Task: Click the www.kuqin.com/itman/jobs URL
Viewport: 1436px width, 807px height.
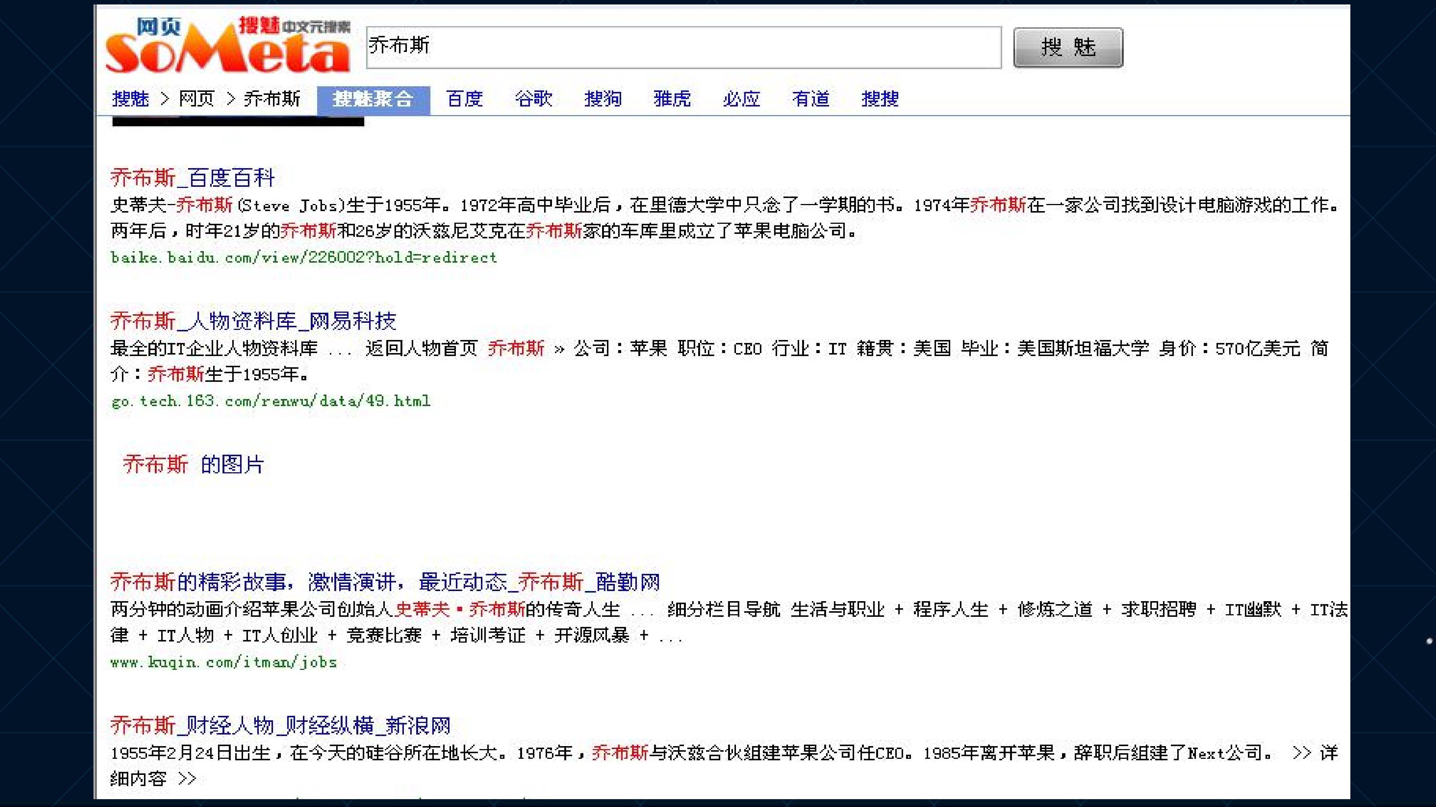Action: coord(224,662)
